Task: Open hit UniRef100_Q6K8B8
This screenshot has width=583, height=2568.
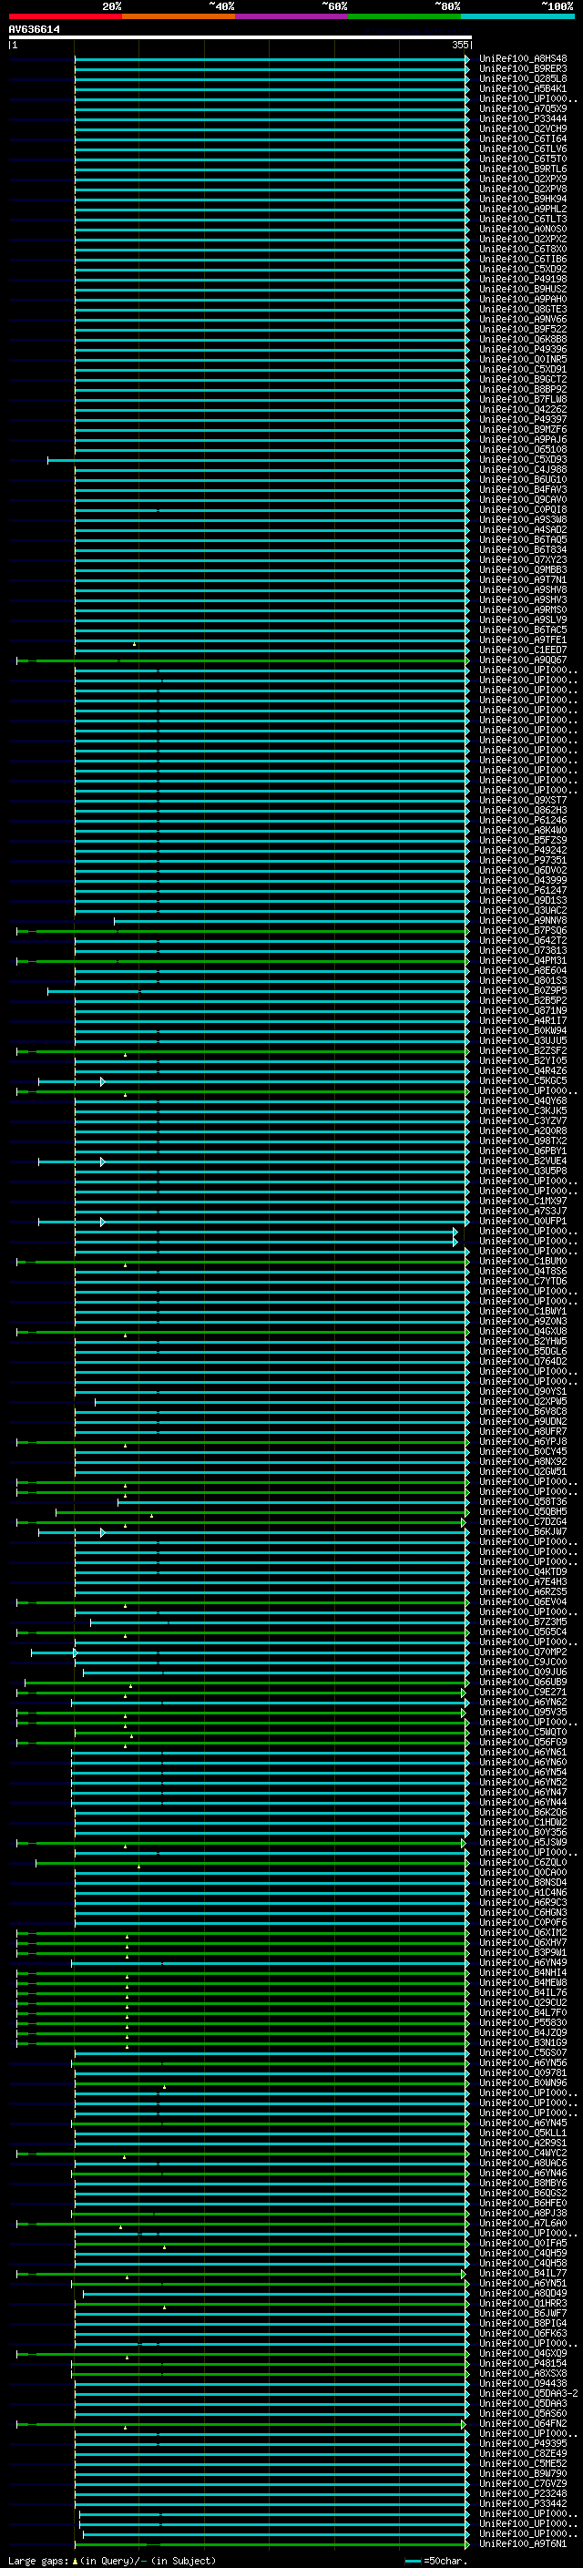Action: [x=522, y=339]
